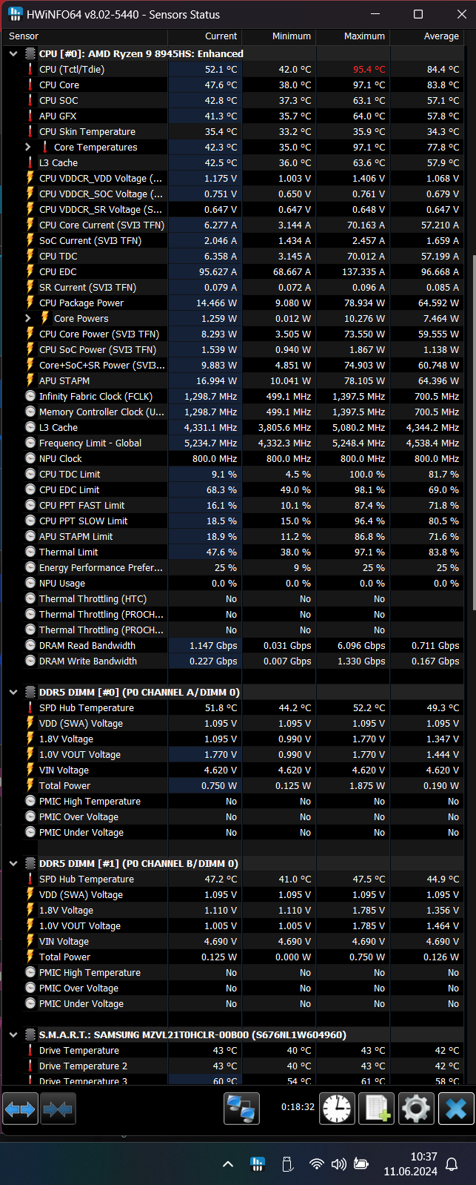Collapse the CPU [#0] AMD Ryzen group
476x1185 pixels.
[x=13, y=53]
